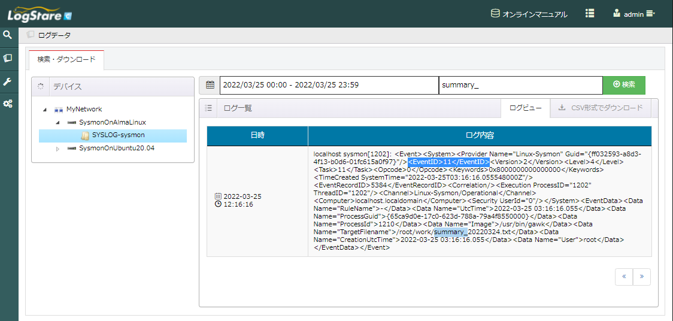The width and height of the screenshot is (673, 321).
Task: Click the 日時 column header
Action: pos(257,136)
